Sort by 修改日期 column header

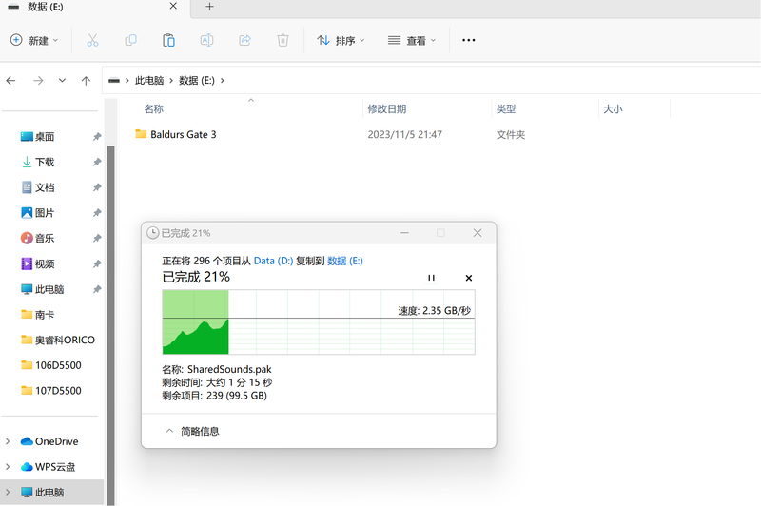click(387, 109)
